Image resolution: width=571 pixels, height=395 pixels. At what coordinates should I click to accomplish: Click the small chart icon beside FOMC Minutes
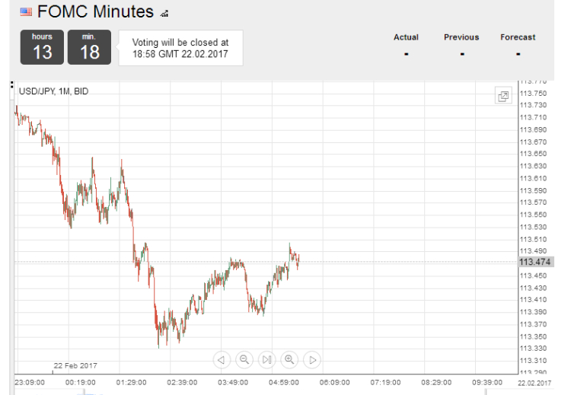(x=164, y=14)
